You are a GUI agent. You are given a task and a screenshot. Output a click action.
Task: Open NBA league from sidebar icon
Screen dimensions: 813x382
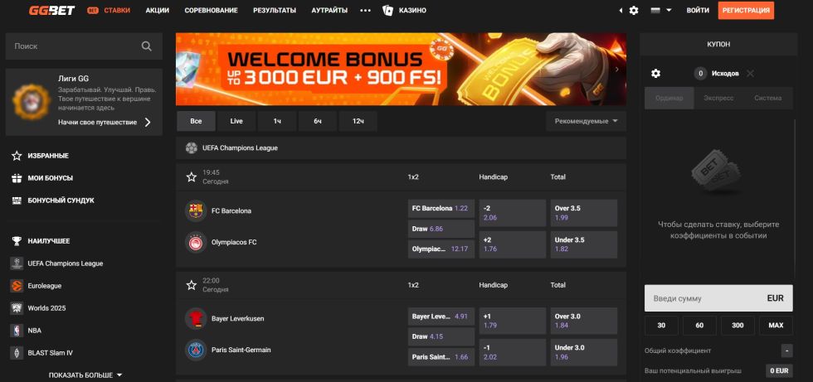click(x=17, y=330)
